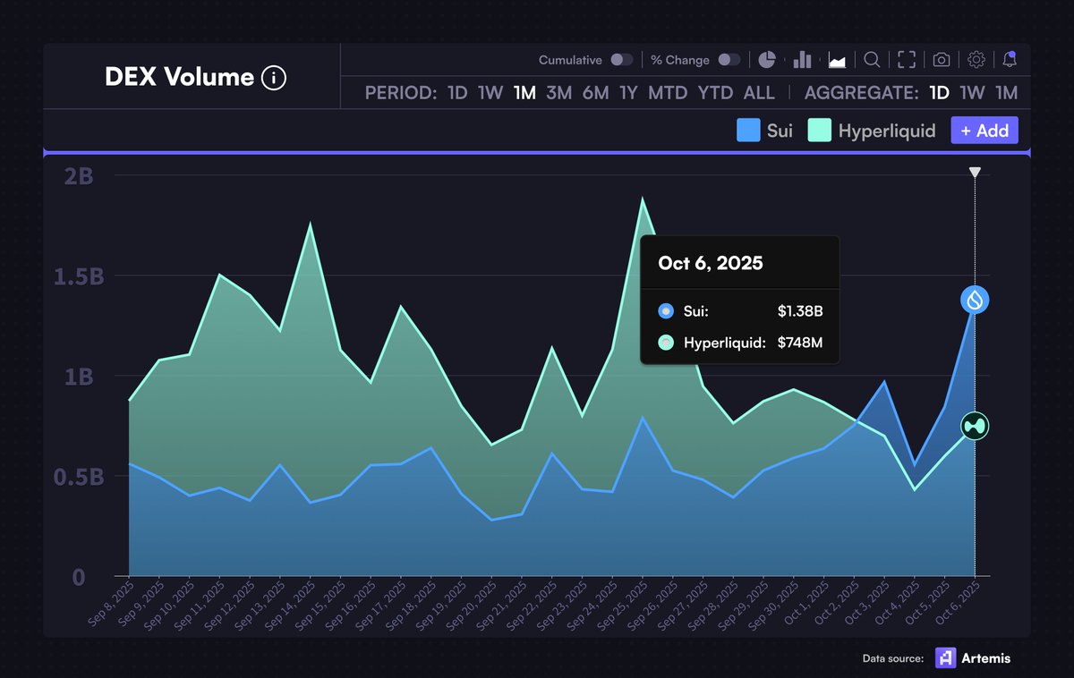1074x678 pixels.
Task: Select the 3M period
Action: pos(558,93)
